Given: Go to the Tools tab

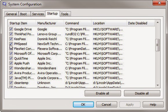Looking at the screenshot, I should (65, 14).
